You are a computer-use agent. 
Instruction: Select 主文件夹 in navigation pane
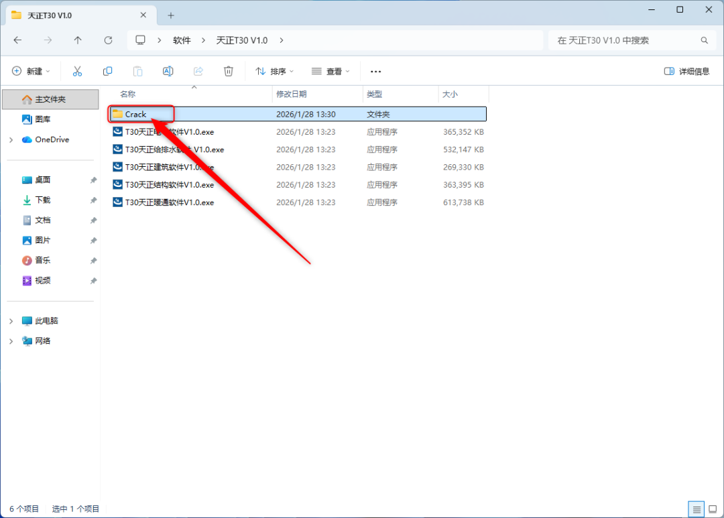click(50, 99)
